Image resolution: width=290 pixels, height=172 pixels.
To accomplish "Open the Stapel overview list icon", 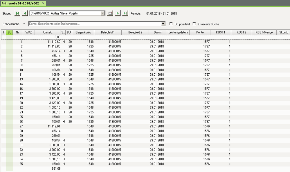I will [x=110, y=13].
